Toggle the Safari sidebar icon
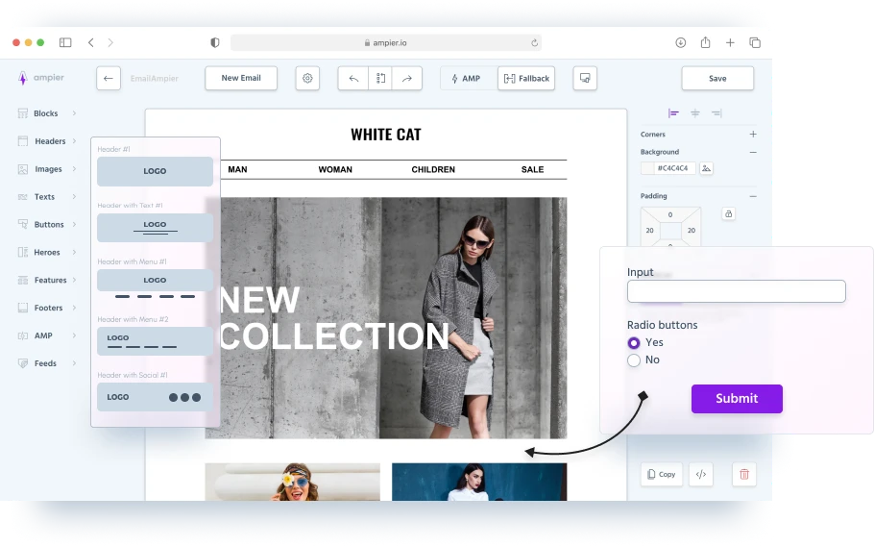The height and width of the screenshot is (546, 874). 65,42
